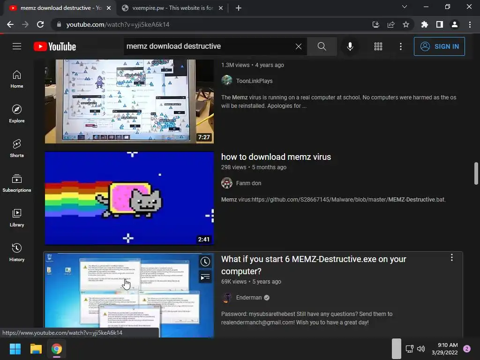Viewport: 480px width, 360px height.
Task: Open notifications badge showing 2
Action: [467, 349]
